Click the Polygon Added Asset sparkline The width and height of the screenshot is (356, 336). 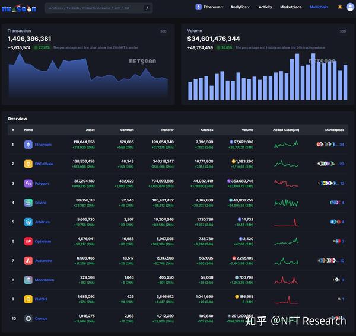click(286, 183)
